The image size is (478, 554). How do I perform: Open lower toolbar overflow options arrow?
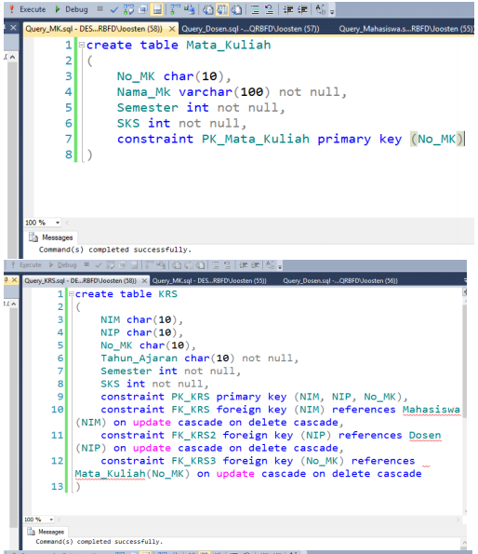point(280,267)
